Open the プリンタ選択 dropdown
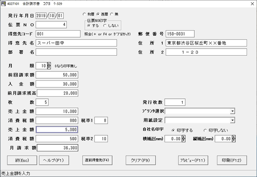 click(x=232, y=111)
